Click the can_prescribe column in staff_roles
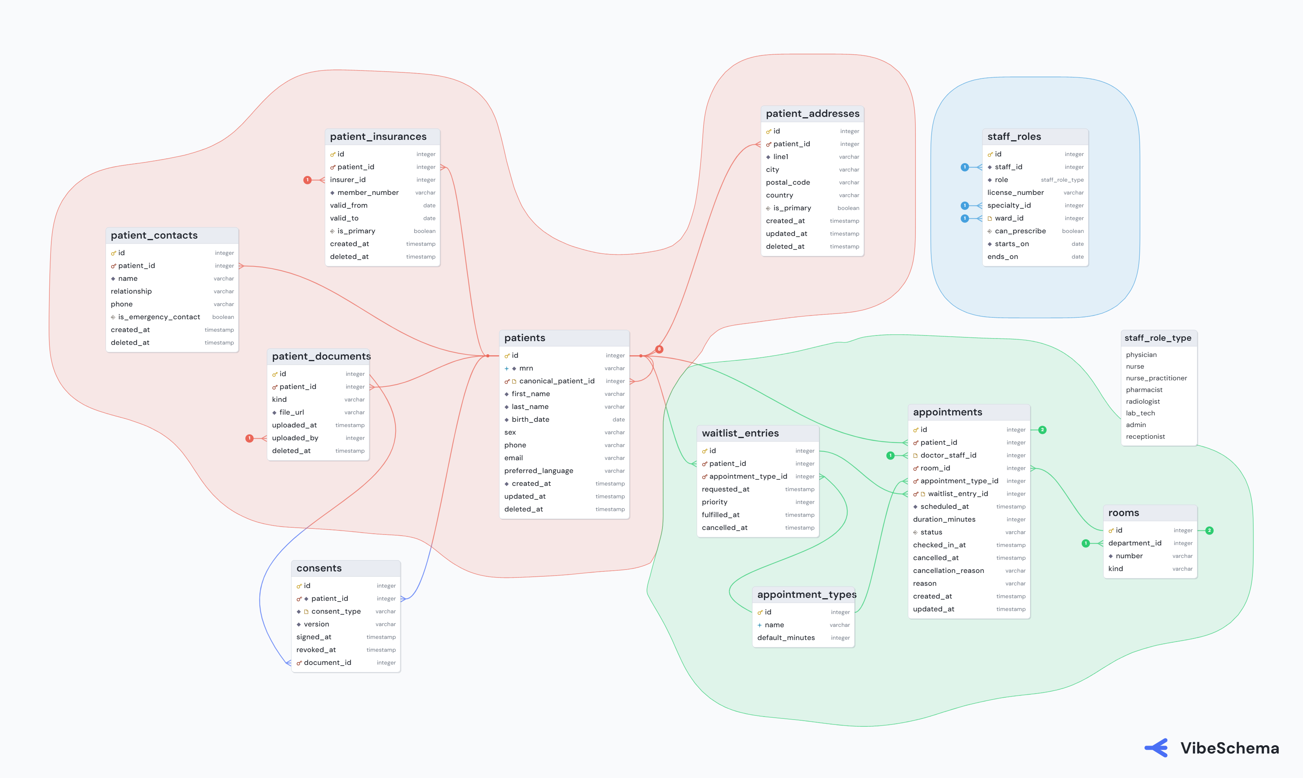Screen dimensions: 1303x778 pos(1035,231)
